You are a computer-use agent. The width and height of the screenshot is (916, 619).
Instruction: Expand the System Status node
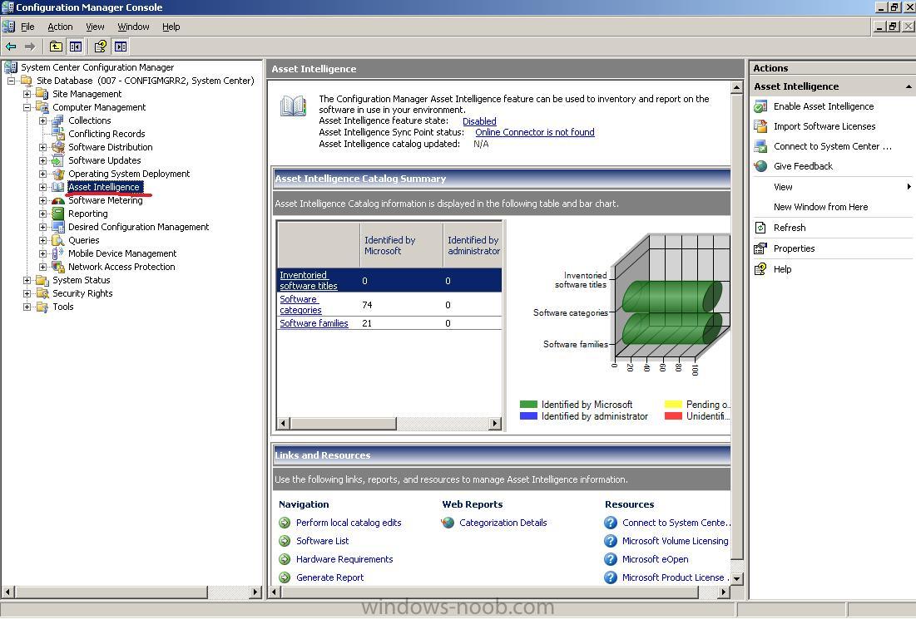(27, 280)
